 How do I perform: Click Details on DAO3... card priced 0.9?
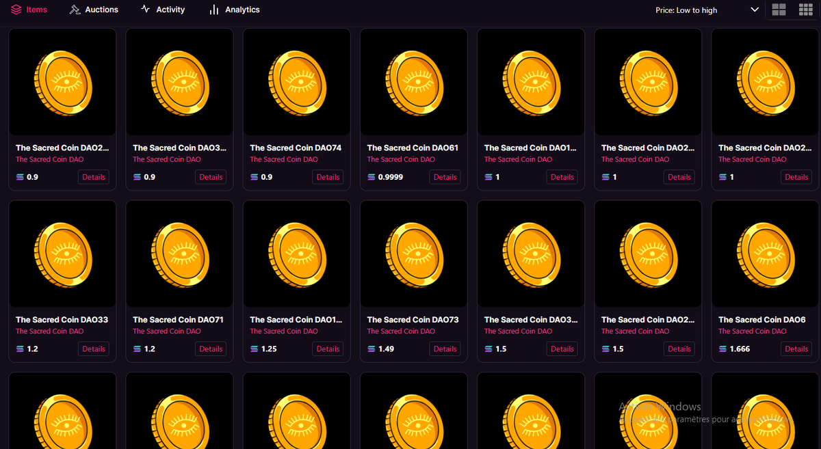pos(211,177)
